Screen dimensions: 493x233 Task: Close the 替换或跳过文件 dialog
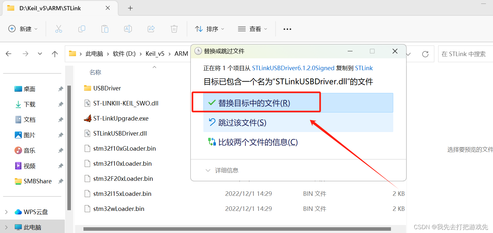pos(395,51)
